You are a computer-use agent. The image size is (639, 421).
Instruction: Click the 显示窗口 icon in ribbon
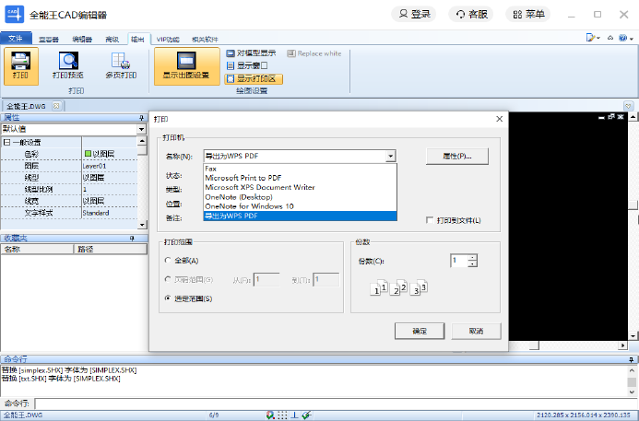(231, 66)
